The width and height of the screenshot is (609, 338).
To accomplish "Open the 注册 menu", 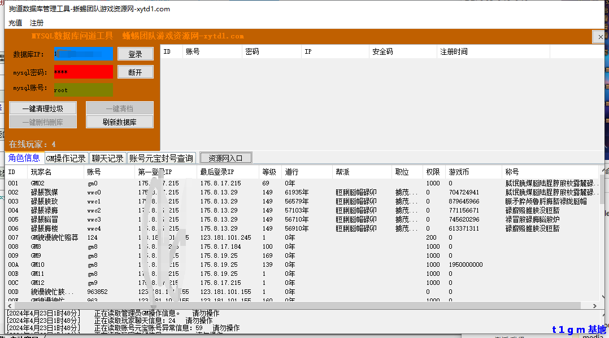I will [x=37, y=23].
